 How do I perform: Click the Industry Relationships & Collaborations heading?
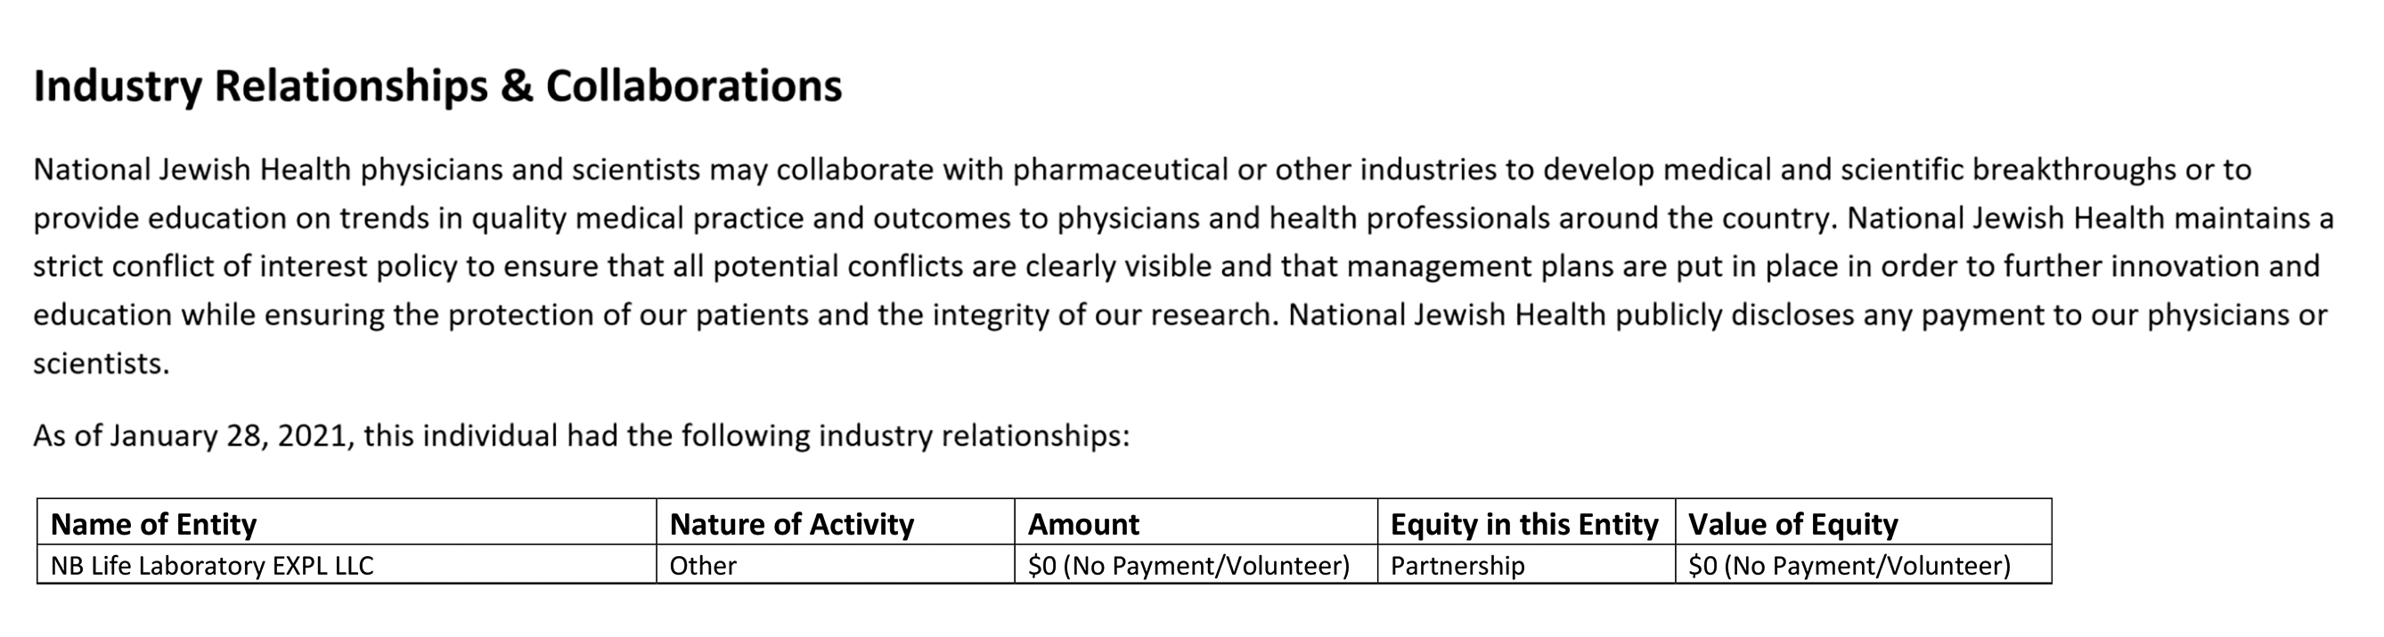[437, 87]
